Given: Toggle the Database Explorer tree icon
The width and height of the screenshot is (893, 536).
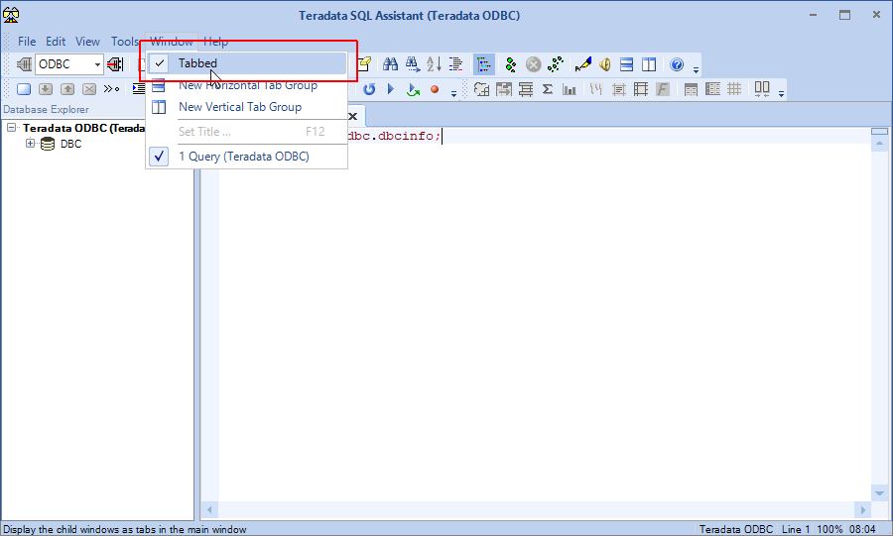Looking at the screenshot, I should coord(483,64).
